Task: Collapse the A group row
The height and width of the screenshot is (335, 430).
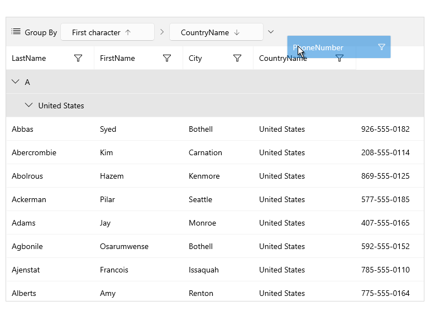Action: [16, 82]
